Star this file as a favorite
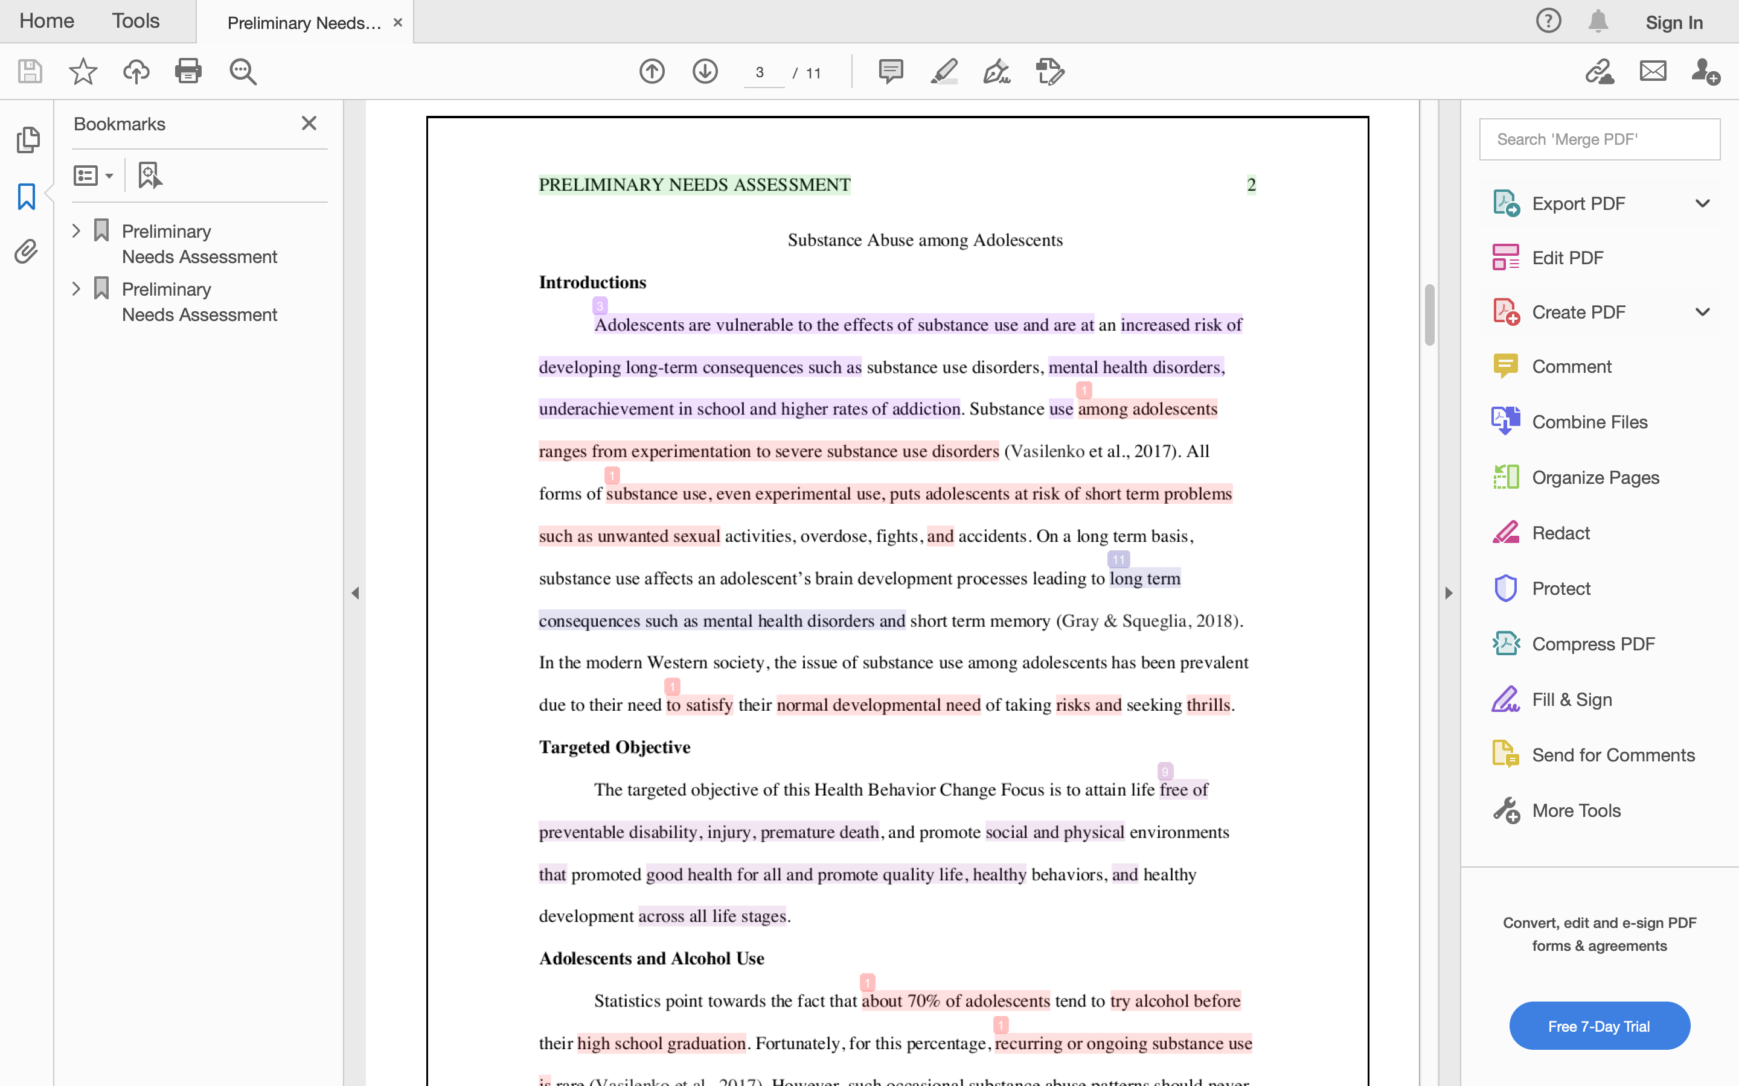Viewport: 1739px width, 1086px height. (83, 71)
